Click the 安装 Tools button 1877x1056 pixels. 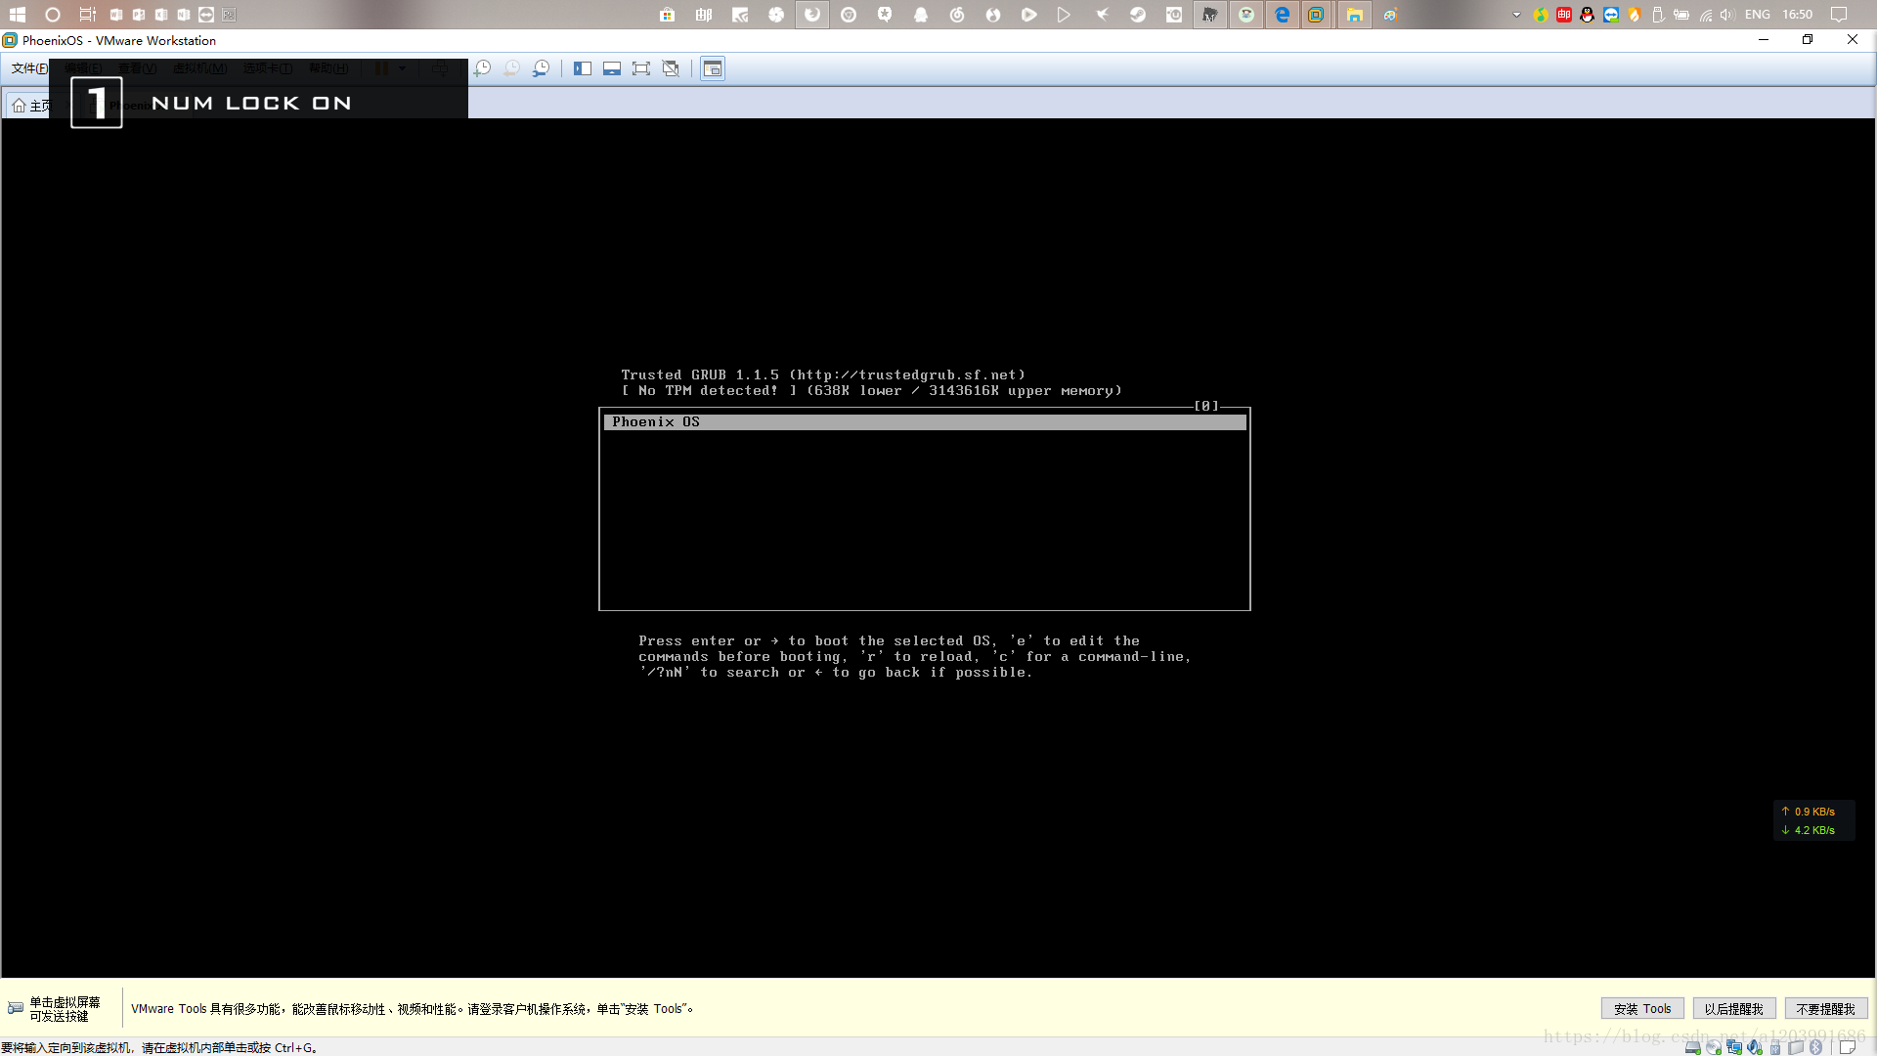tap(1642, 1009)
